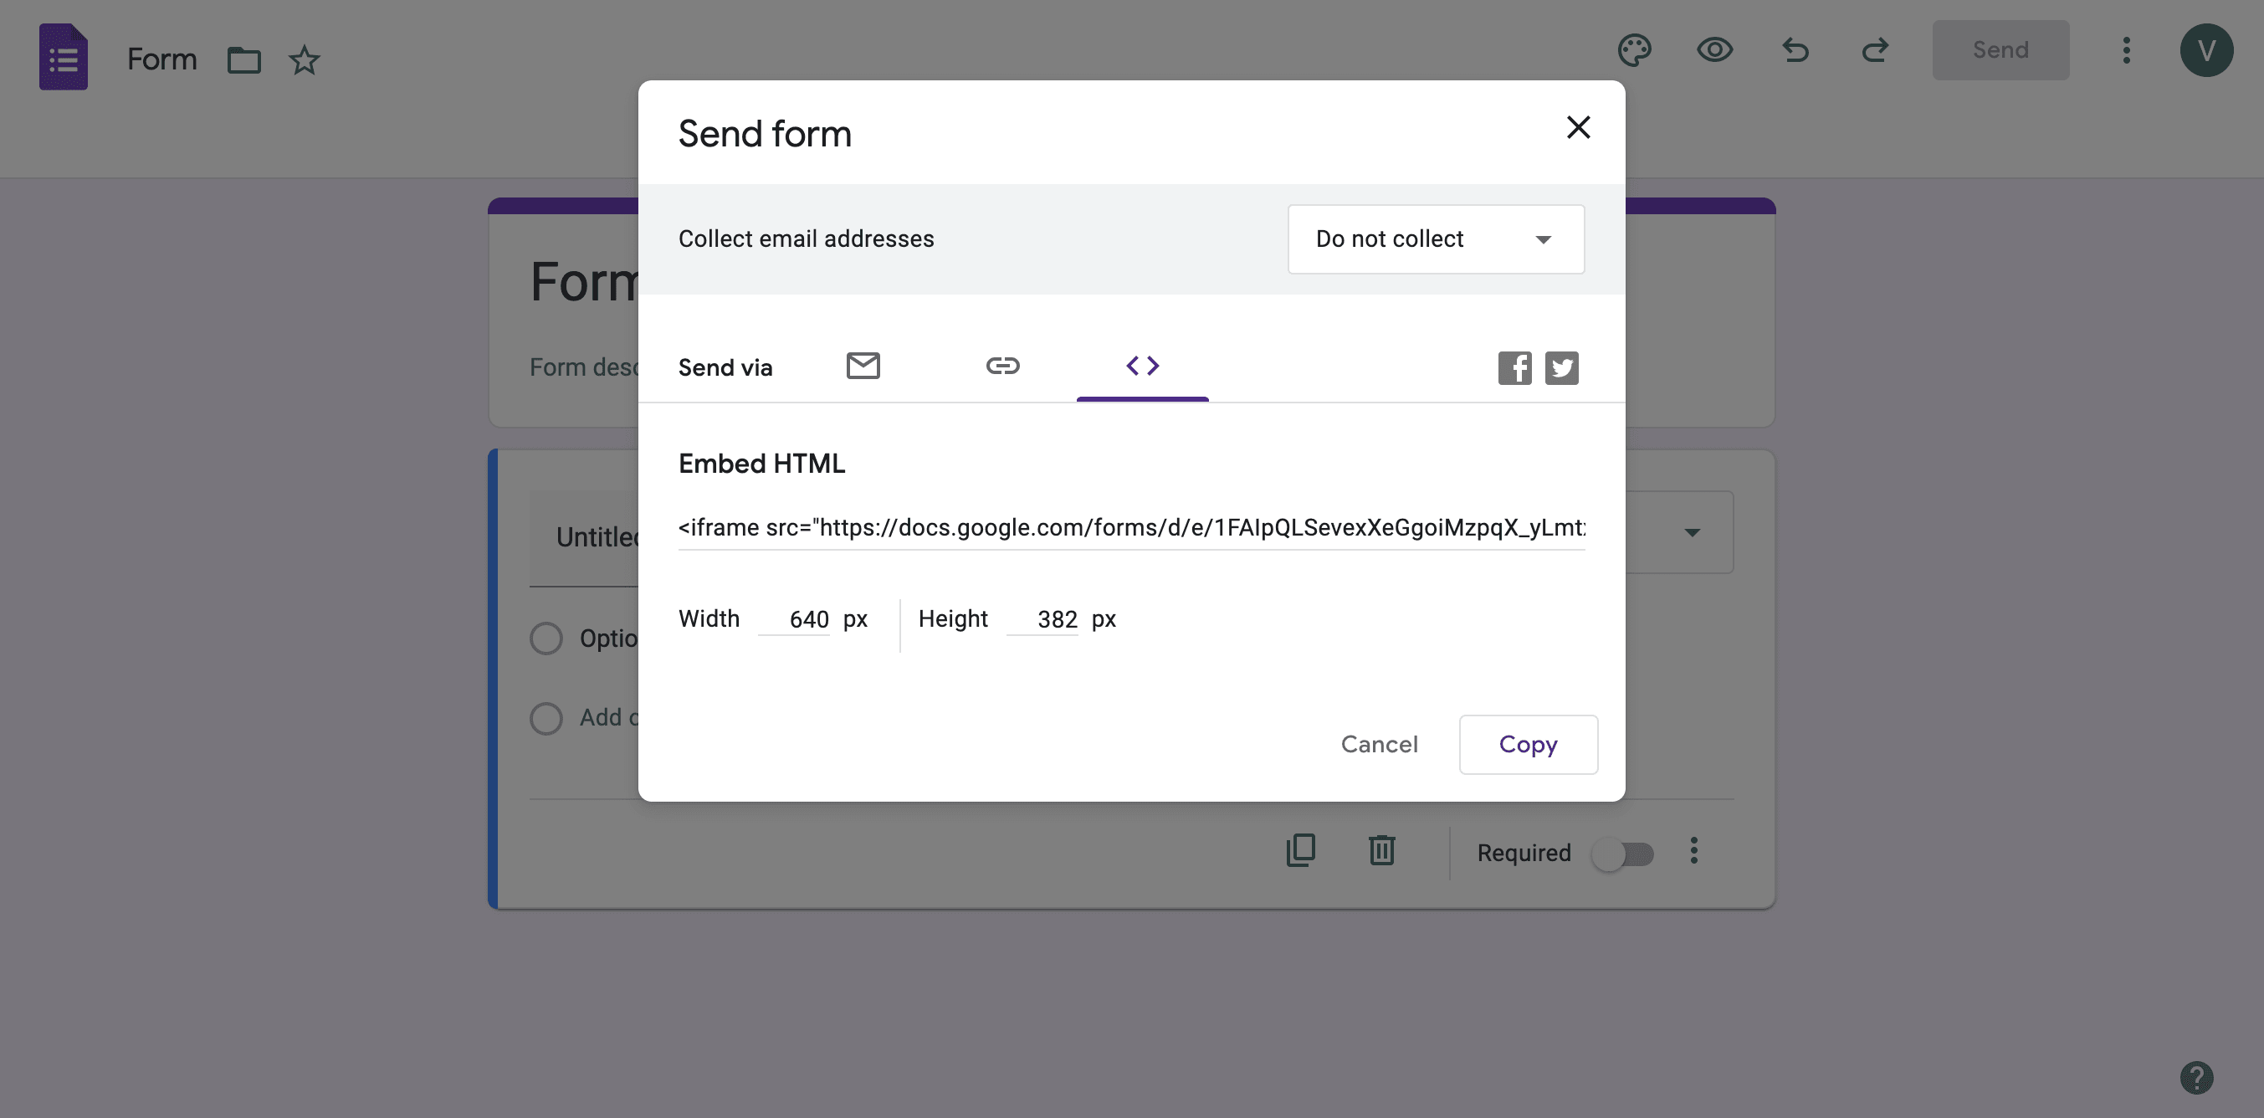This screenshot has width=2264, height=1118.
Task: Open Collect email addresses dropdown
Action: coord(1436,239)
